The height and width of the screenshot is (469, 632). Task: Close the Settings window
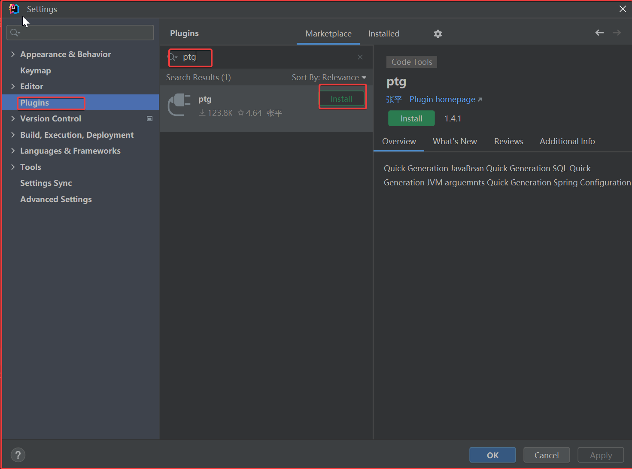click(x=623, y=9)
